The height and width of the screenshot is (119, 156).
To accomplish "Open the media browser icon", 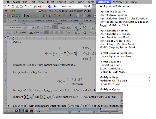I will click(x=89, y=16).
